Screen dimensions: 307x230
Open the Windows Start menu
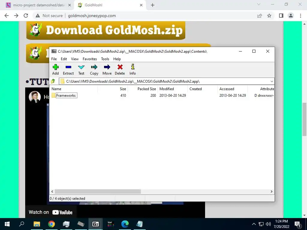(x=7, y=224)
